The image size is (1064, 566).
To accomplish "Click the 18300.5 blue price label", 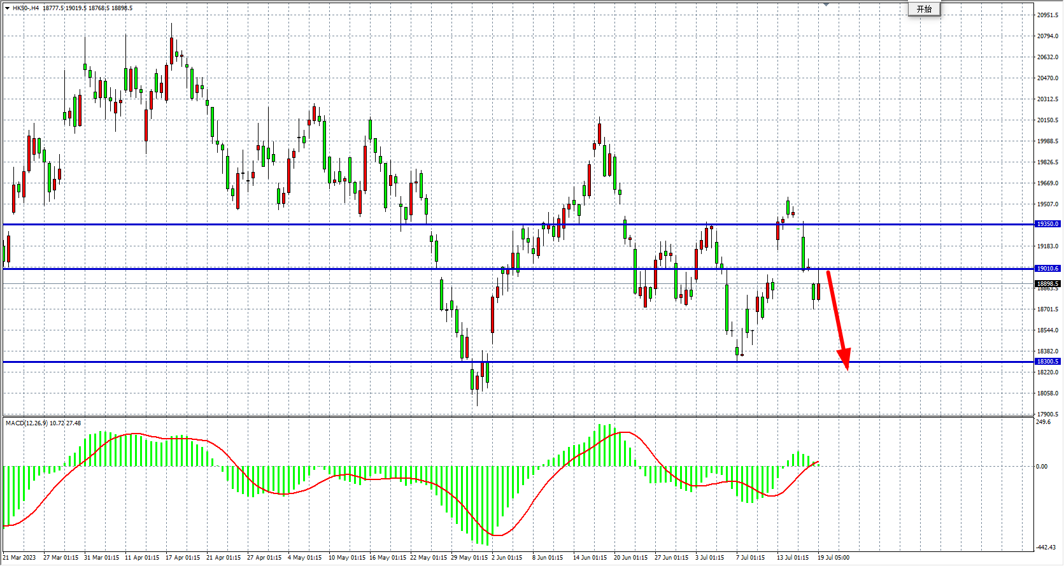I will (x=1047, y=362).
